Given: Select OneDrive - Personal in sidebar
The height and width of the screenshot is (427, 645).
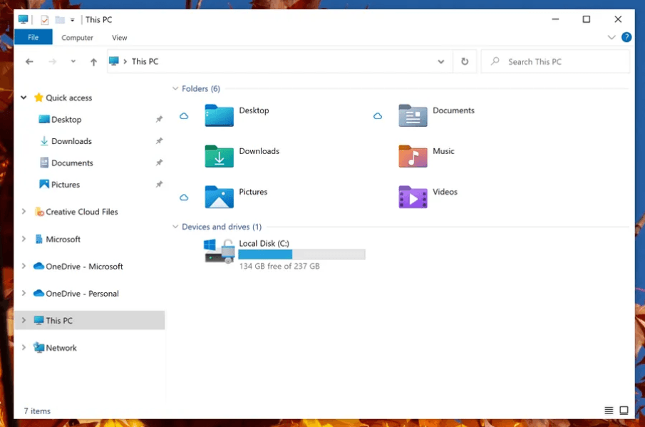Looking at the screenshot, I should (x=82, y=293).
